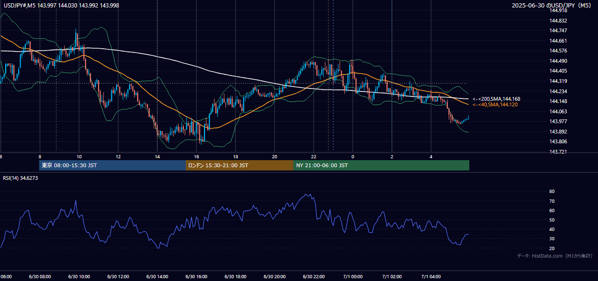Viewport: 598px width, 281px height.
Task: Click the 144.234 price axis label
Action: point(559,91)
